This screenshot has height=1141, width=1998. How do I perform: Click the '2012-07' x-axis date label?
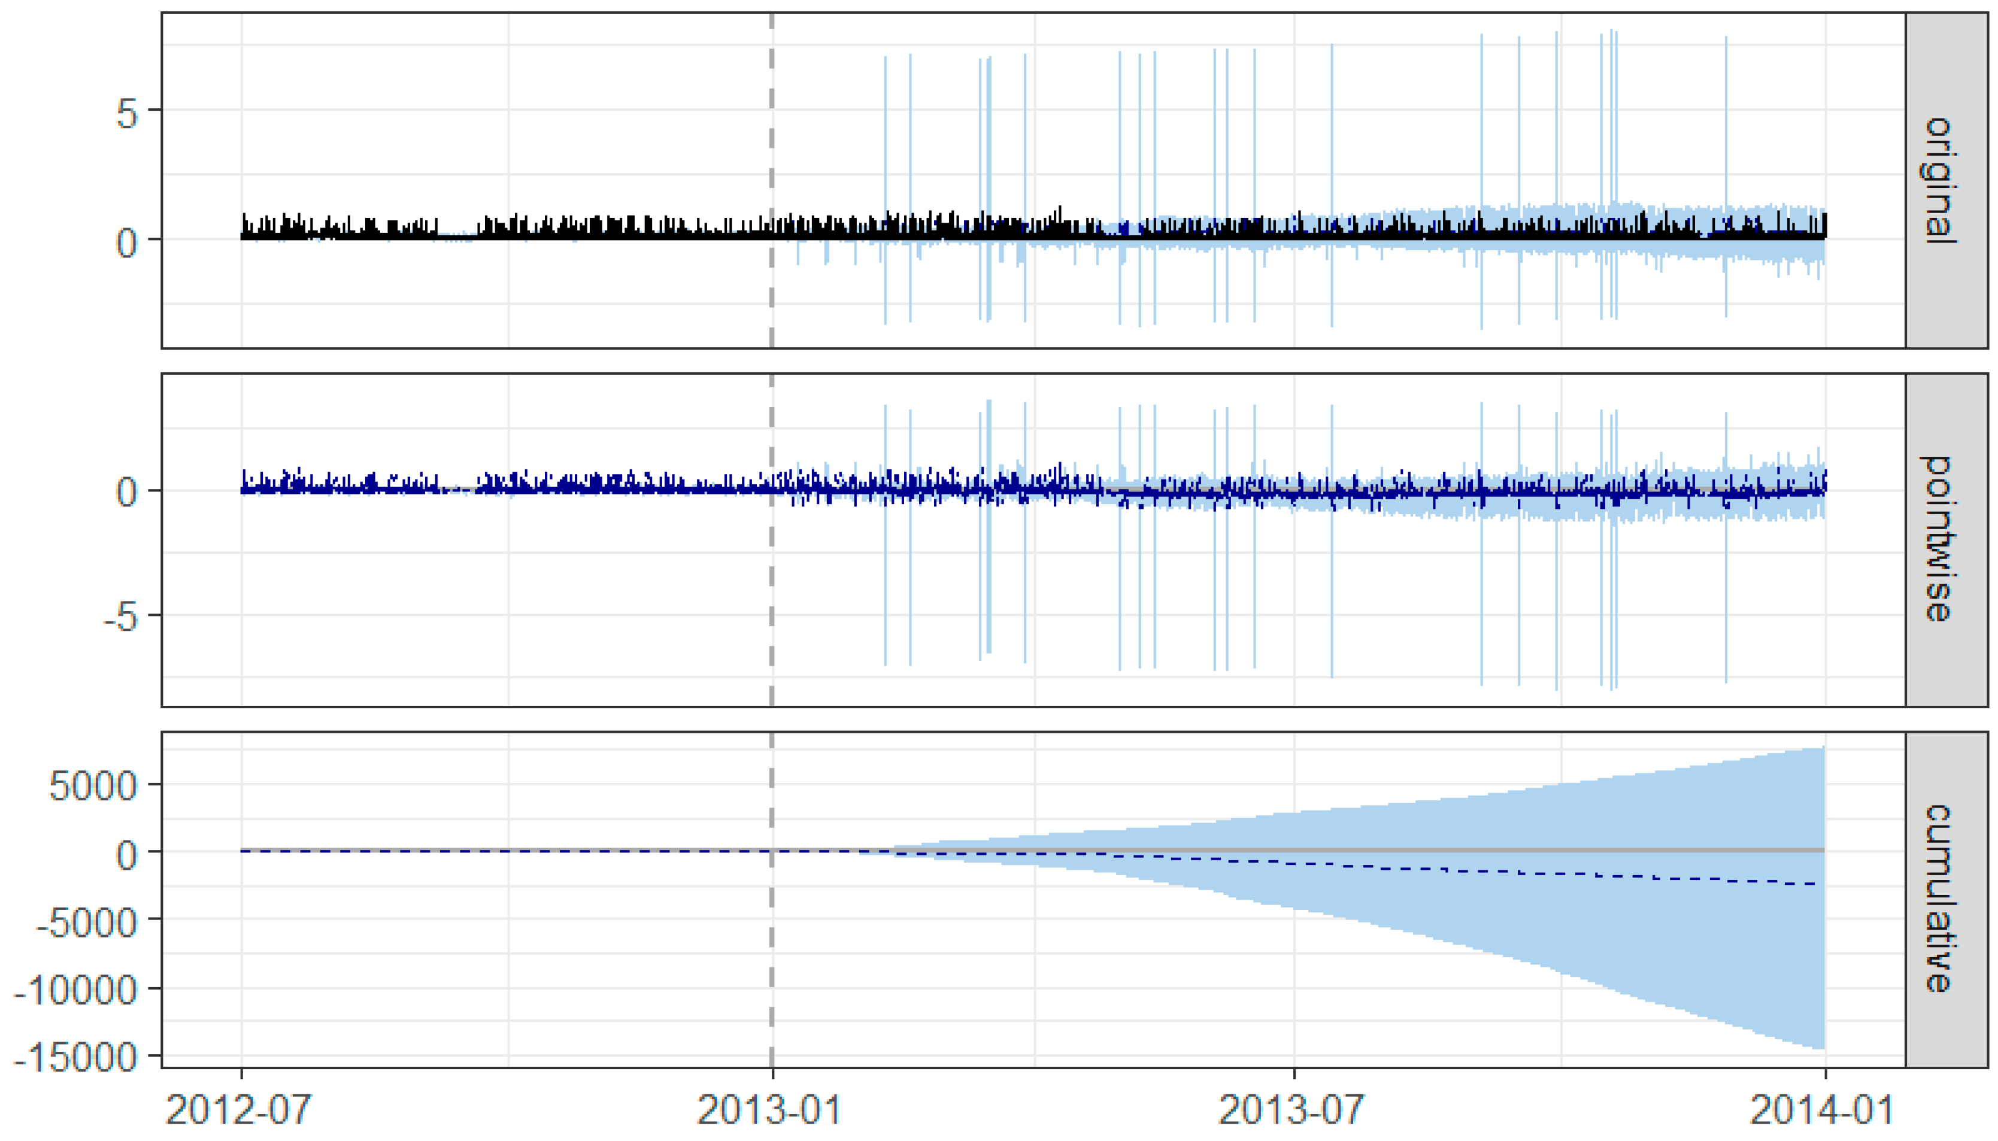(x=239, y=1110)
